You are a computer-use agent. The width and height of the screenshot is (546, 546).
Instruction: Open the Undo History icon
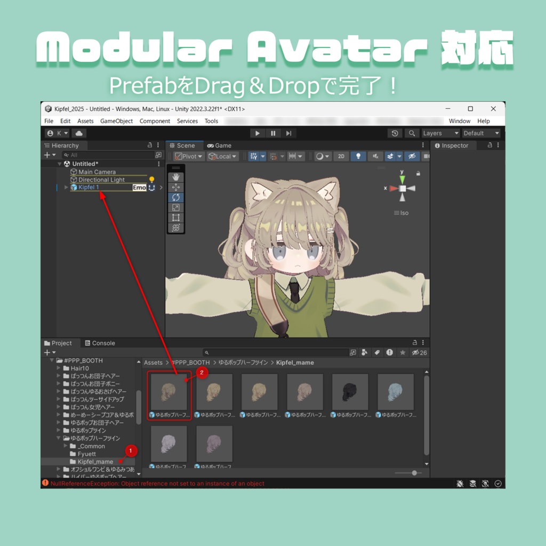click(x=395, y=133)
